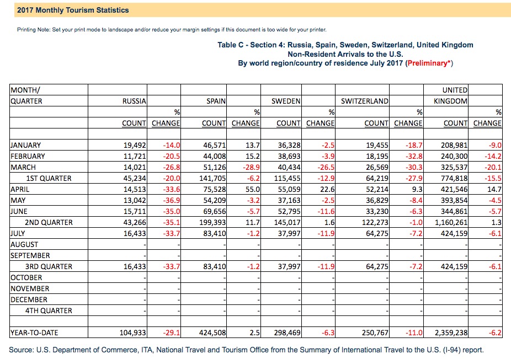The image size is (511, 359).
Task: Click the OCTOBER row label
Action: (26, 277)
